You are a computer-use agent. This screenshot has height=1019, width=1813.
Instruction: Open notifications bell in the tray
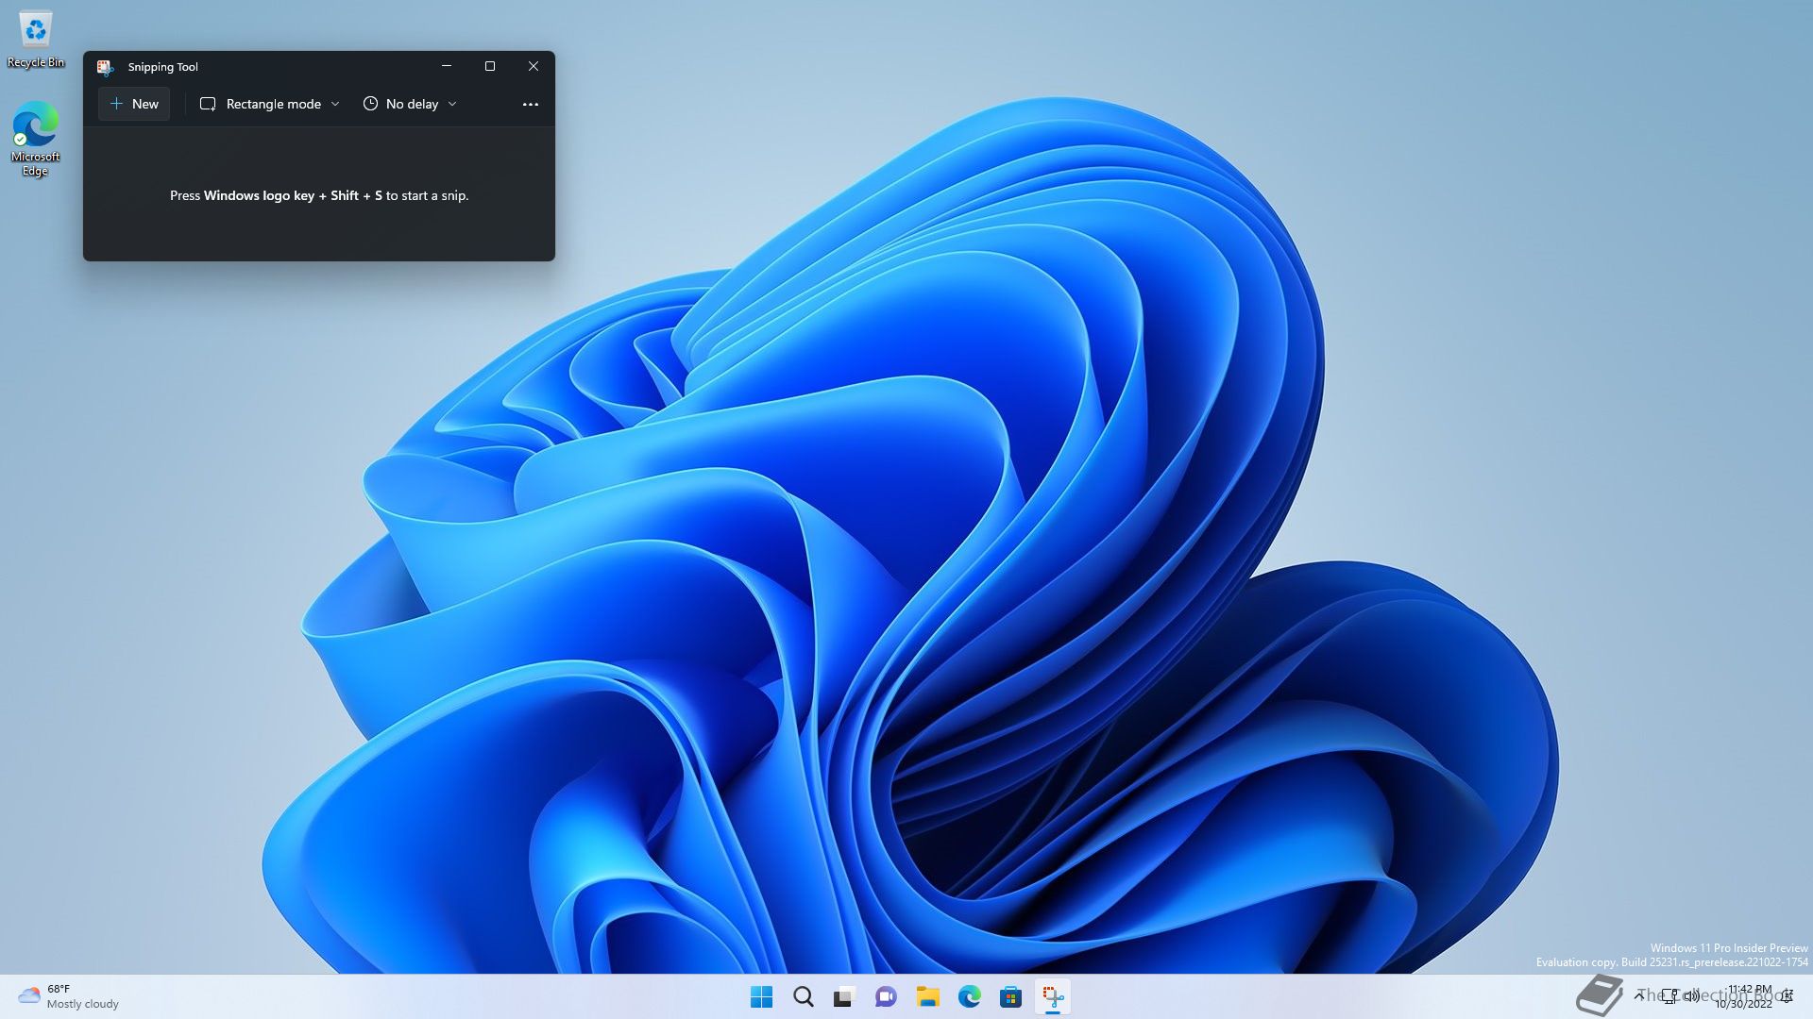[1787, 996]
